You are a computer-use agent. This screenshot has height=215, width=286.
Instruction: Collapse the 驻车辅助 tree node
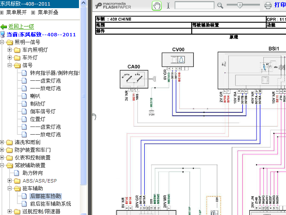(9, 188)
